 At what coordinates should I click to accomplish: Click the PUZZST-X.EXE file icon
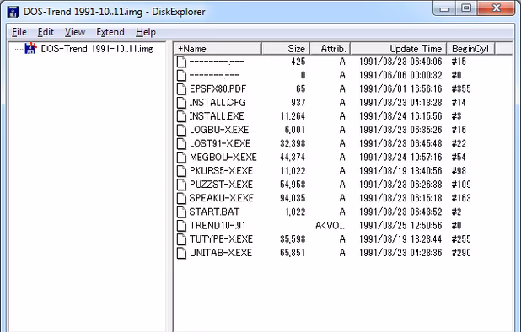pyautogui.click(x=181, y=185)
